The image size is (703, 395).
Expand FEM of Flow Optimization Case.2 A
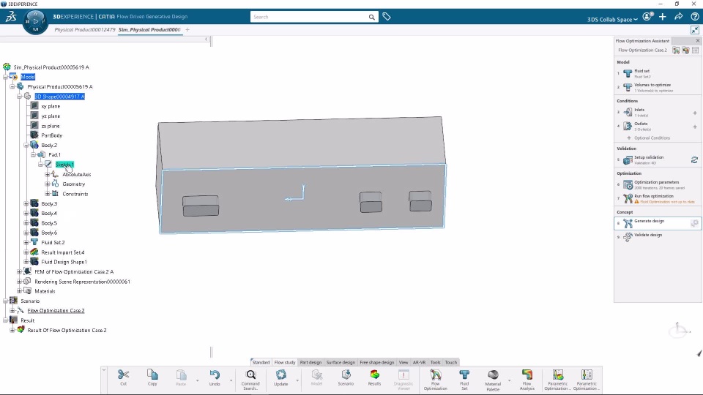pyautogui.click(x=19, y=272)
